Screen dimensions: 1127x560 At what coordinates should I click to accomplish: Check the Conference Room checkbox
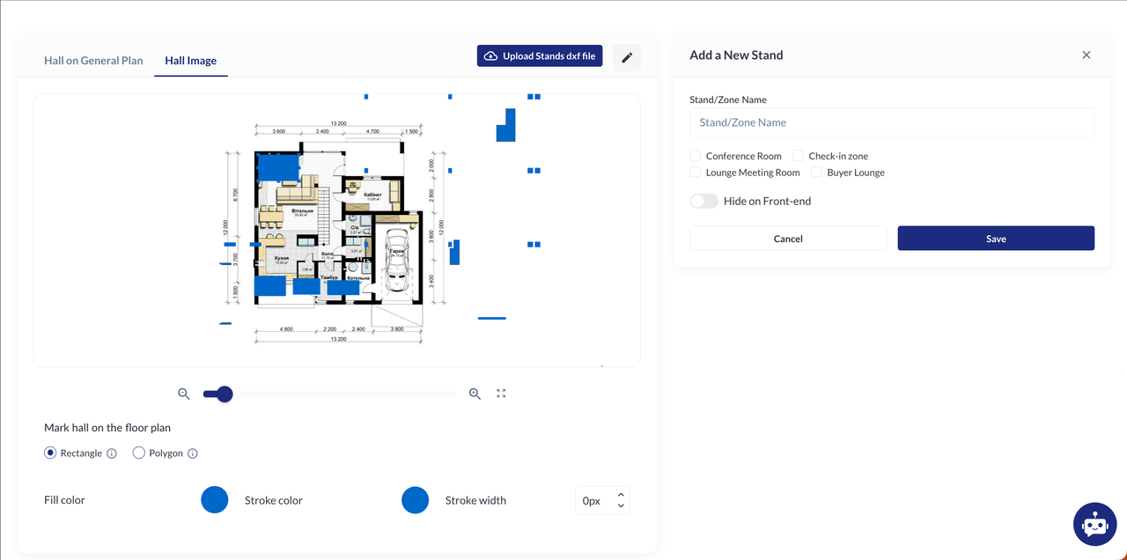pos(696,156)
